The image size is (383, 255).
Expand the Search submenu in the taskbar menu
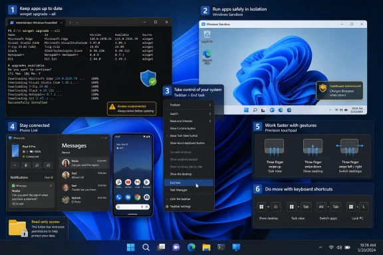coord(189,114)
